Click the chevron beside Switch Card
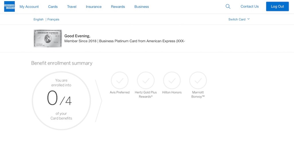Image resolution: width=294 pixels, height=142 pixels. 248,19
